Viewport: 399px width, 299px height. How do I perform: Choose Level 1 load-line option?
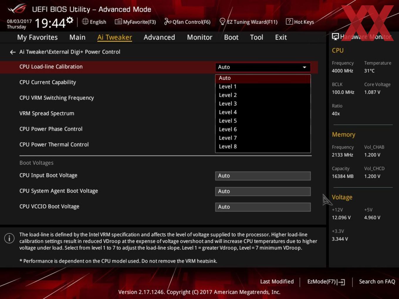coord(263,87)
